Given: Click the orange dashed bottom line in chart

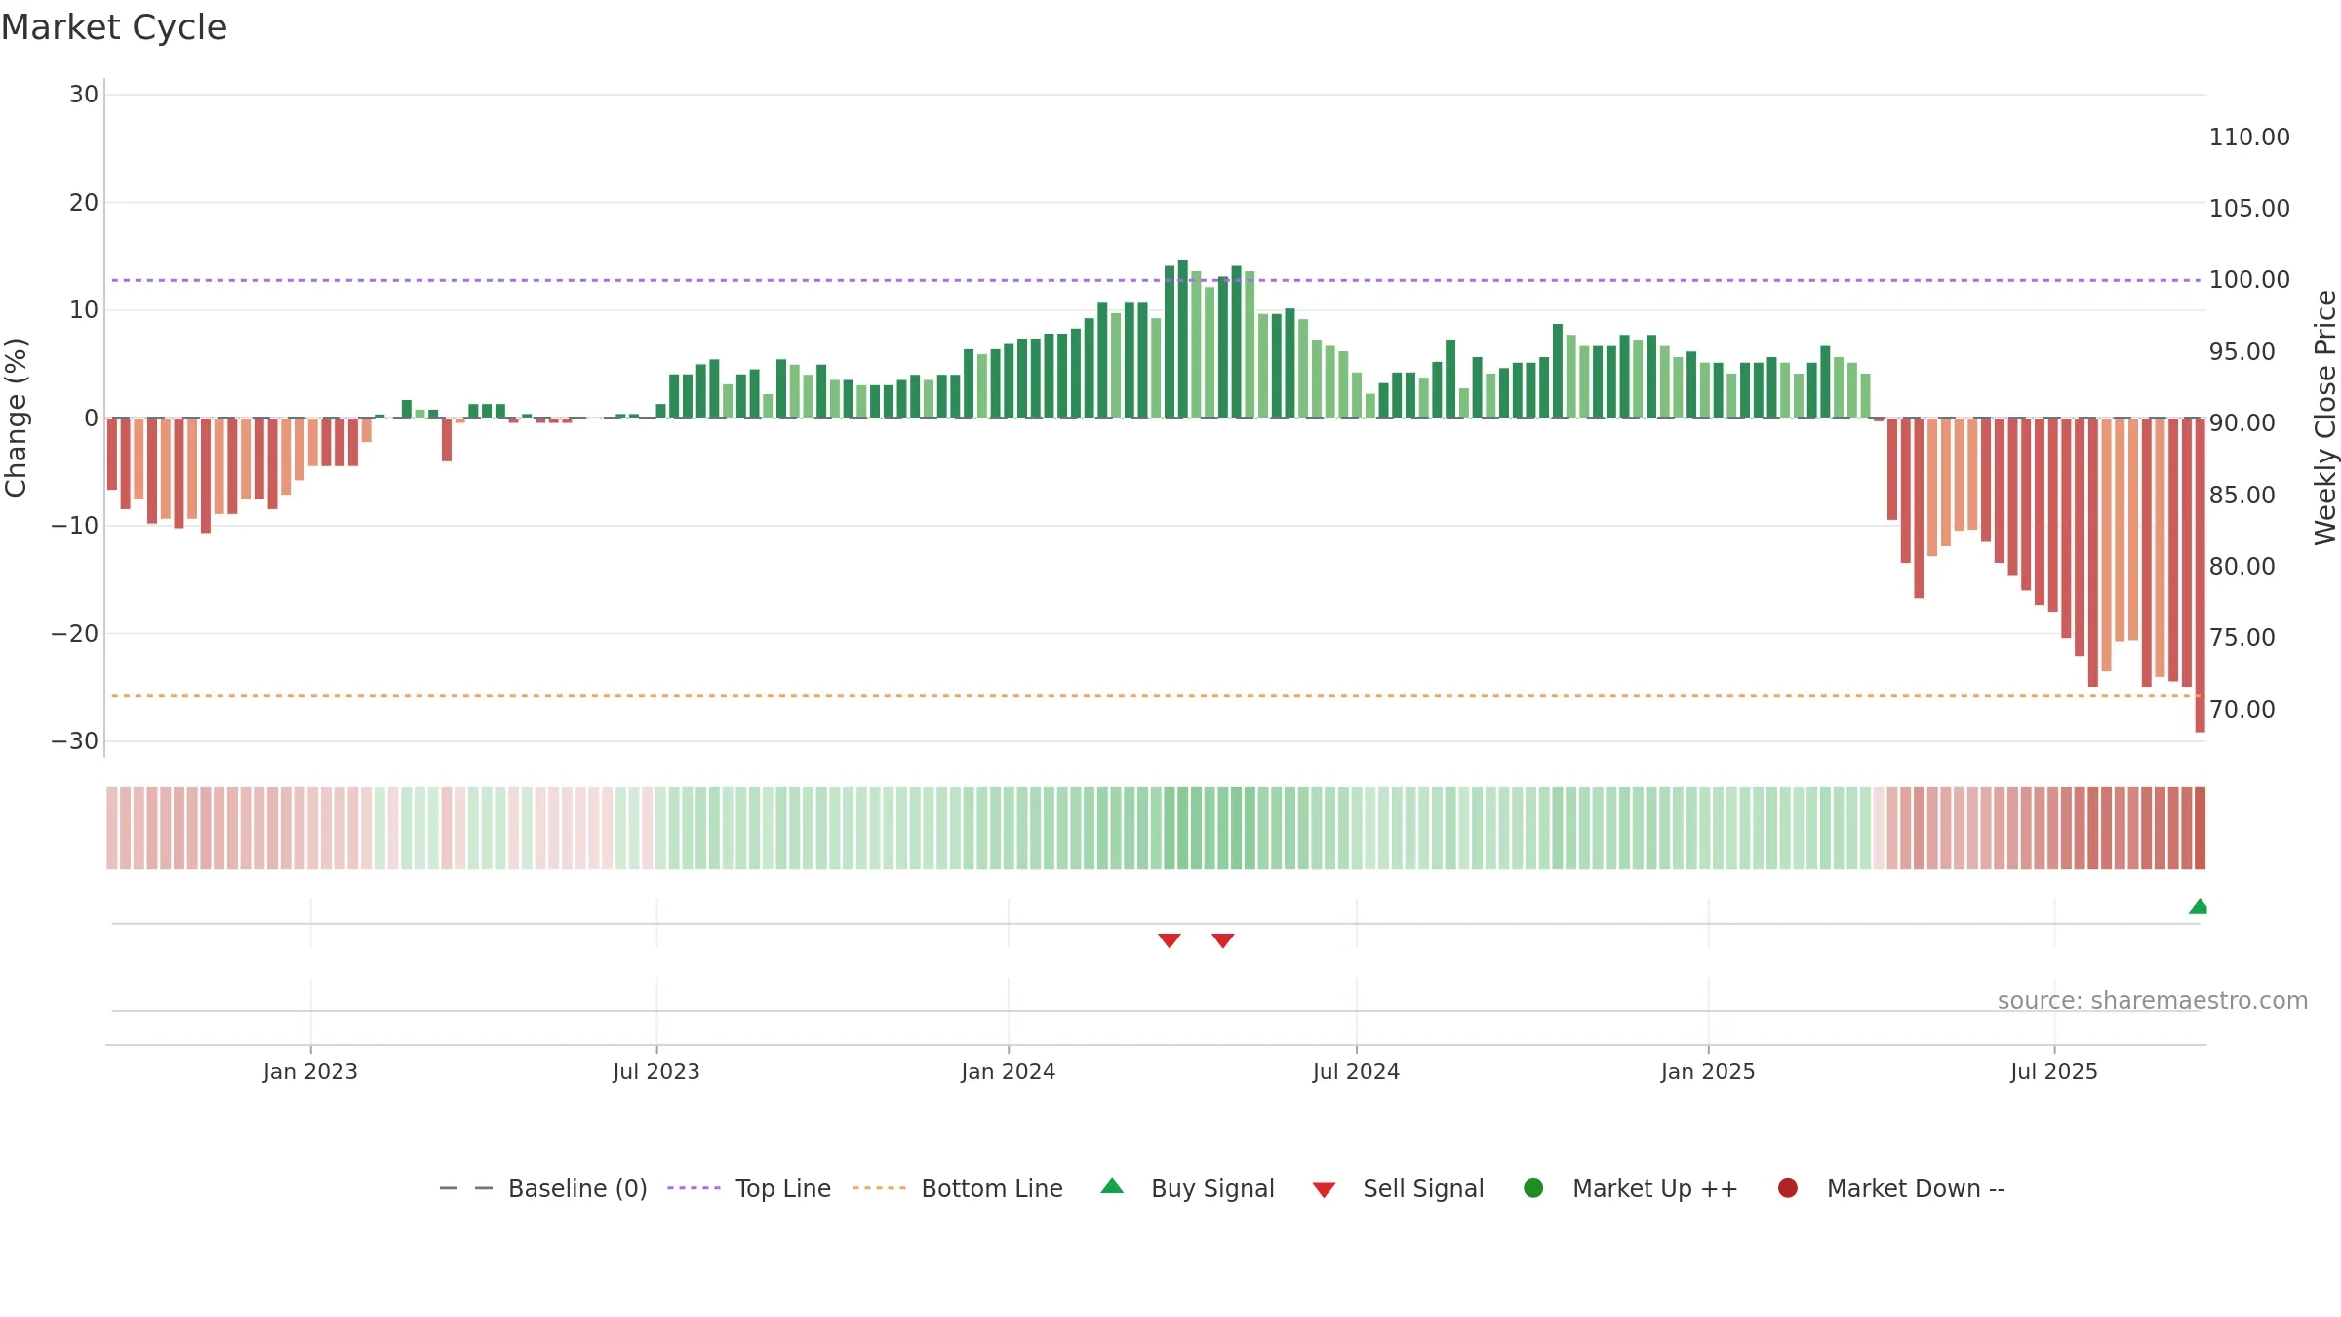Looking at the screenshot, I should [1156, 696].
